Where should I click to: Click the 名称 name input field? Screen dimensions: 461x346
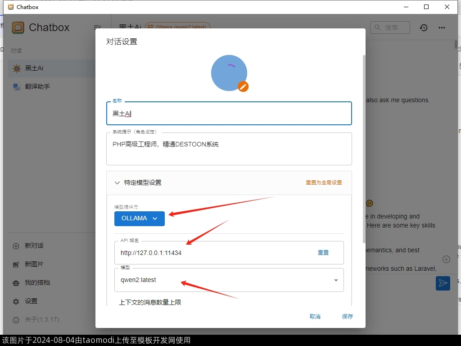pyautogui.click(x=229, y=114)
